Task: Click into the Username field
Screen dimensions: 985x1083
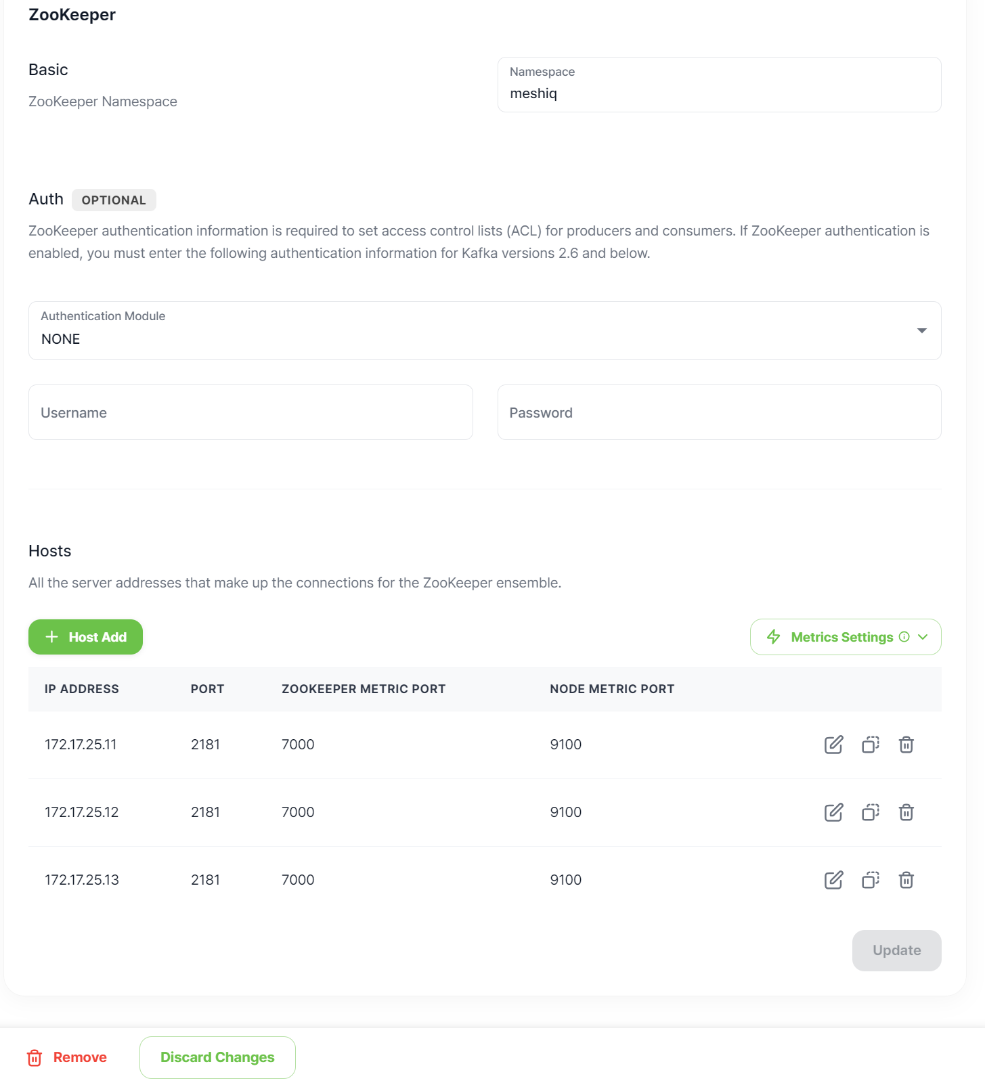Action: click(x=250, y=412)
